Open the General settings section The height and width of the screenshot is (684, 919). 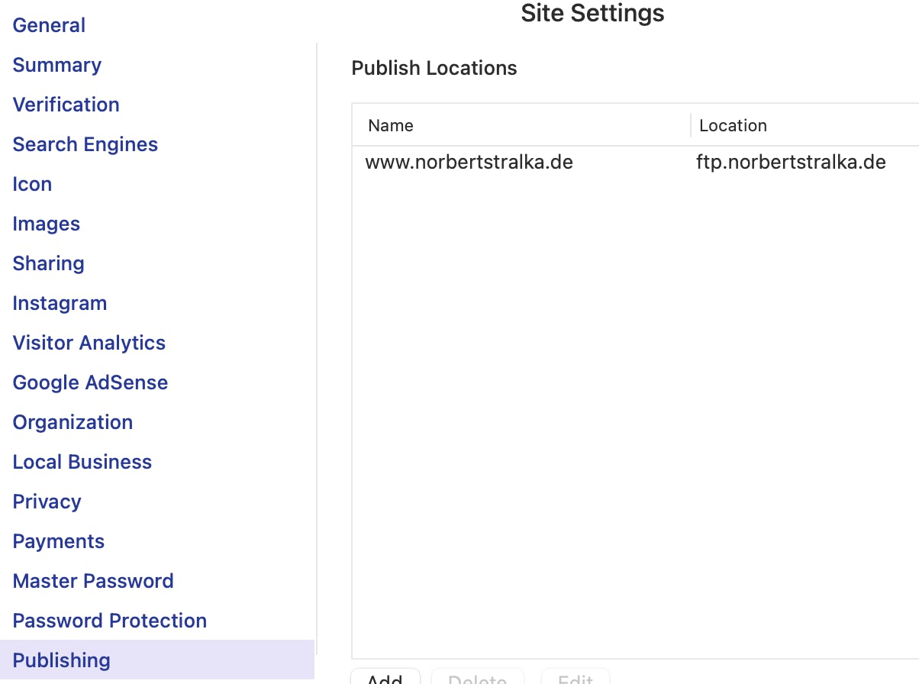[x=49, y=25]
